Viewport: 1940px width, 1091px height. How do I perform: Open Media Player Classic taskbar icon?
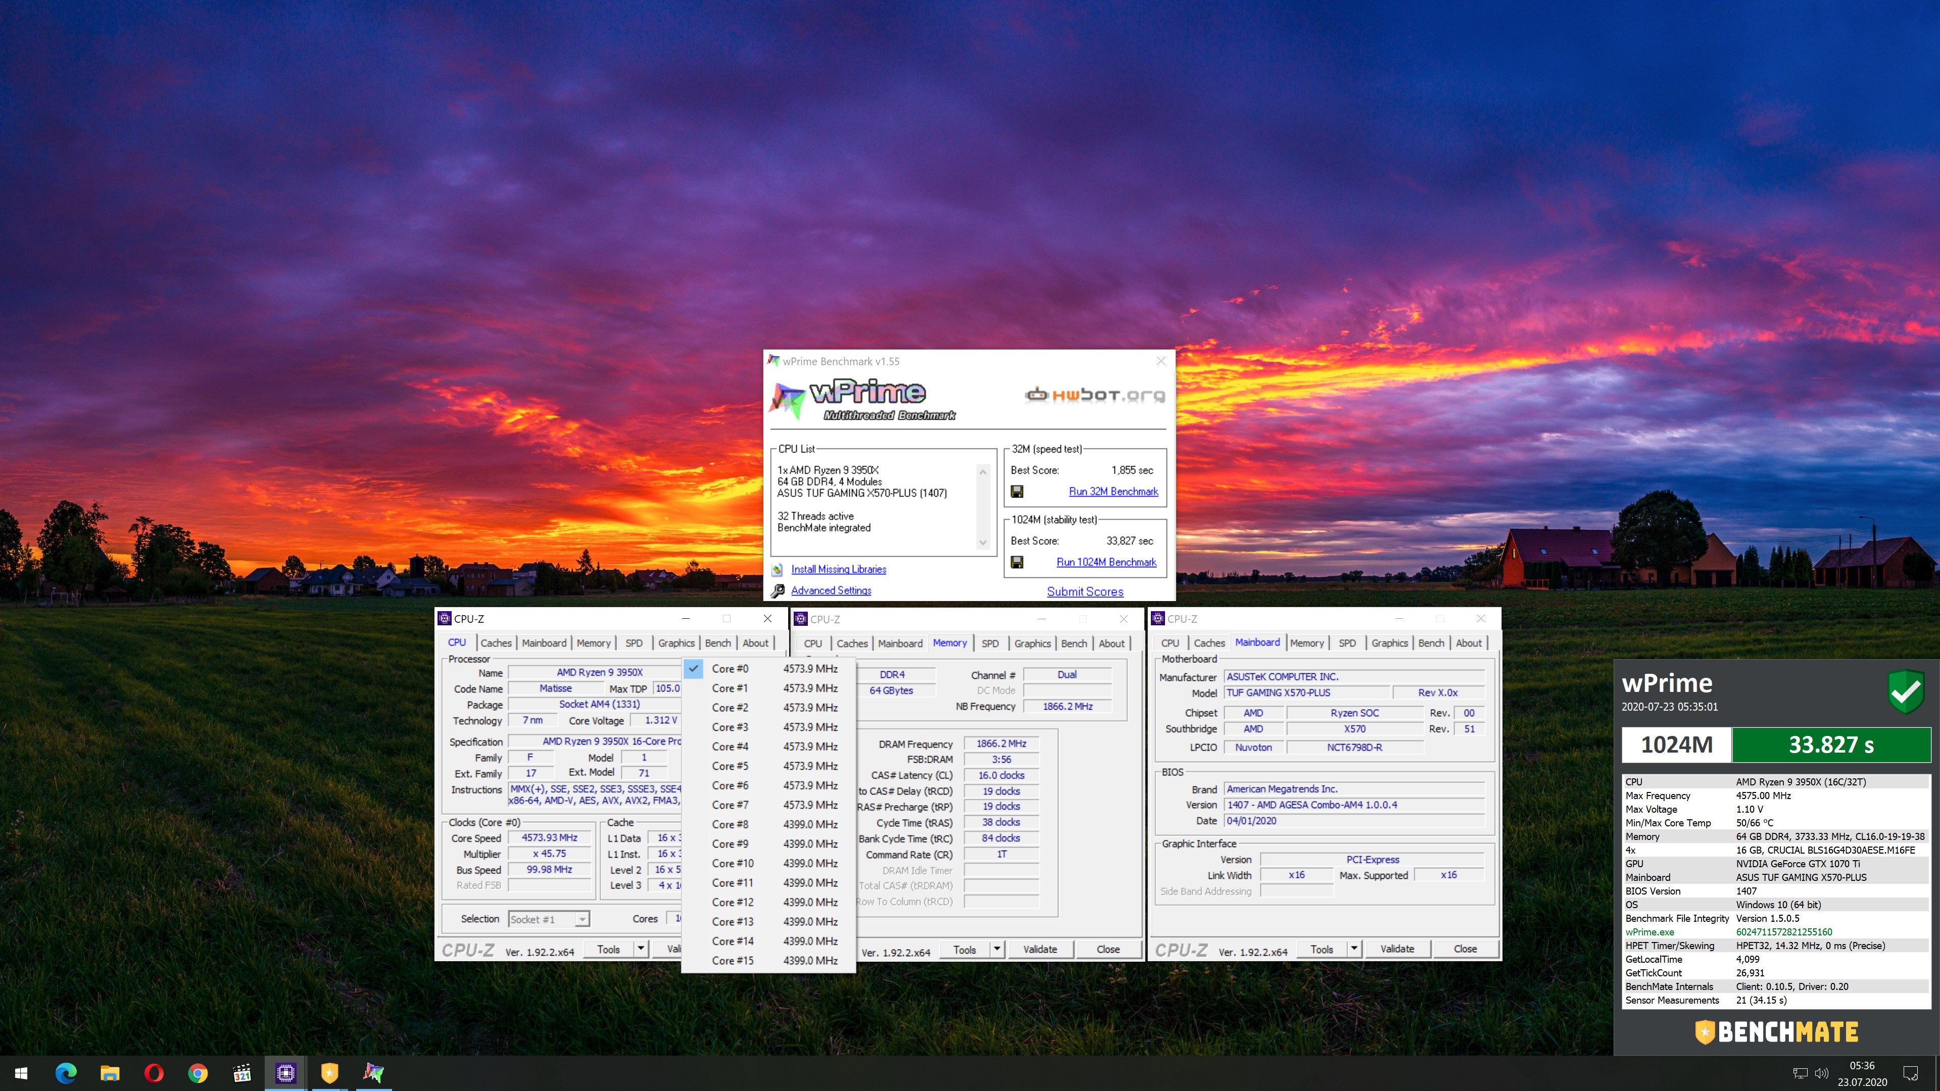[242, 1073]
